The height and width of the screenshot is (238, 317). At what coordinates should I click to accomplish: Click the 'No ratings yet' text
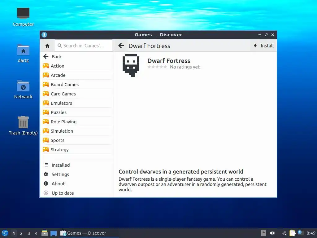point(185,67)
